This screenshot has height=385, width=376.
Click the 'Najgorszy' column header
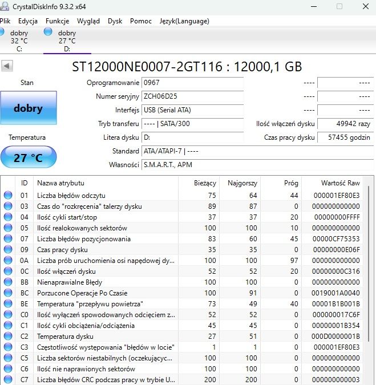coord(240,183)
